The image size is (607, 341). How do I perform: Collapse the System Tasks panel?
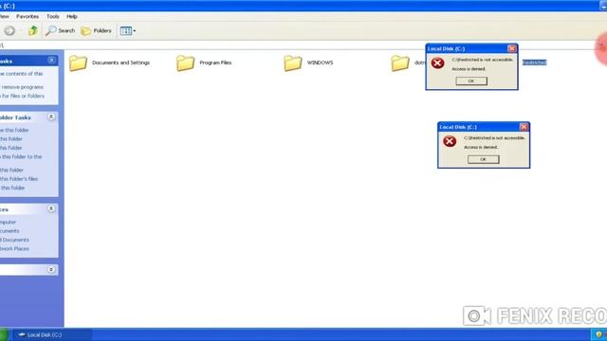point(51,61)
